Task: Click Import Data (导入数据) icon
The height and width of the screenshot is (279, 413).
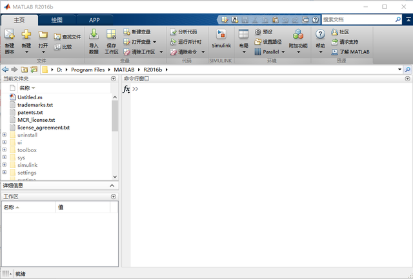Action: (x=94, y=34)
